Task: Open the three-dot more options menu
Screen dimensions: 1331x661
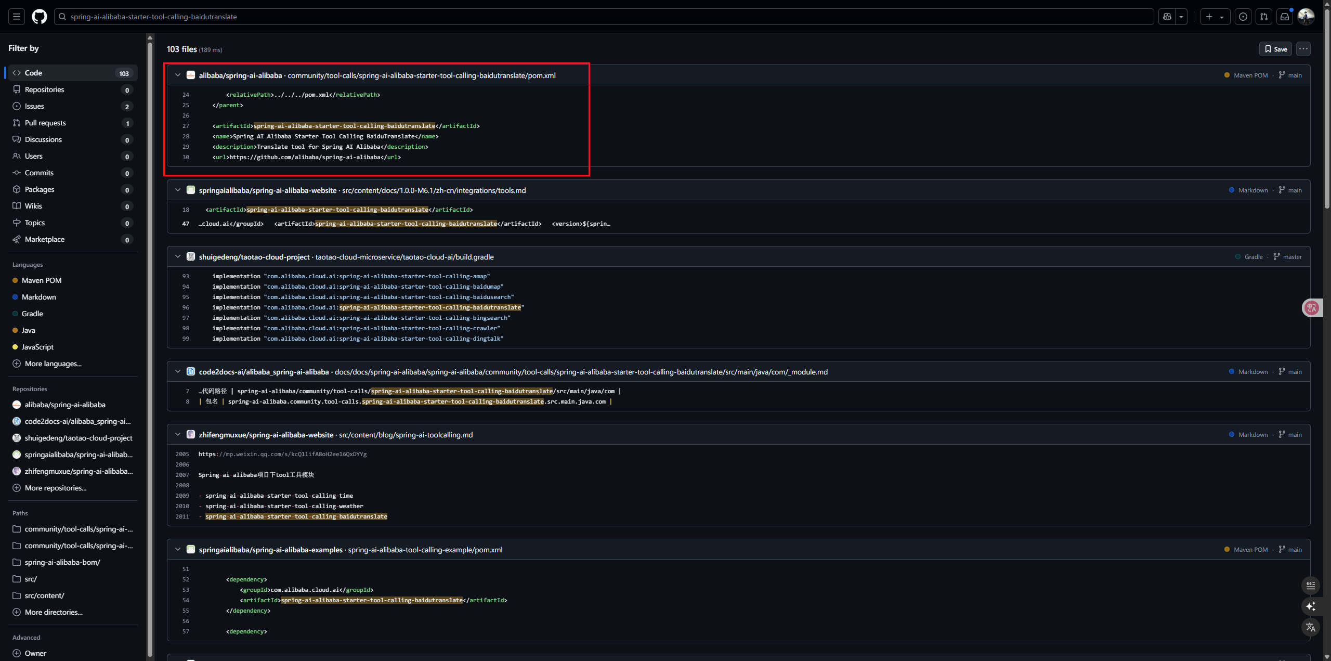Action: pos(1303,49)
